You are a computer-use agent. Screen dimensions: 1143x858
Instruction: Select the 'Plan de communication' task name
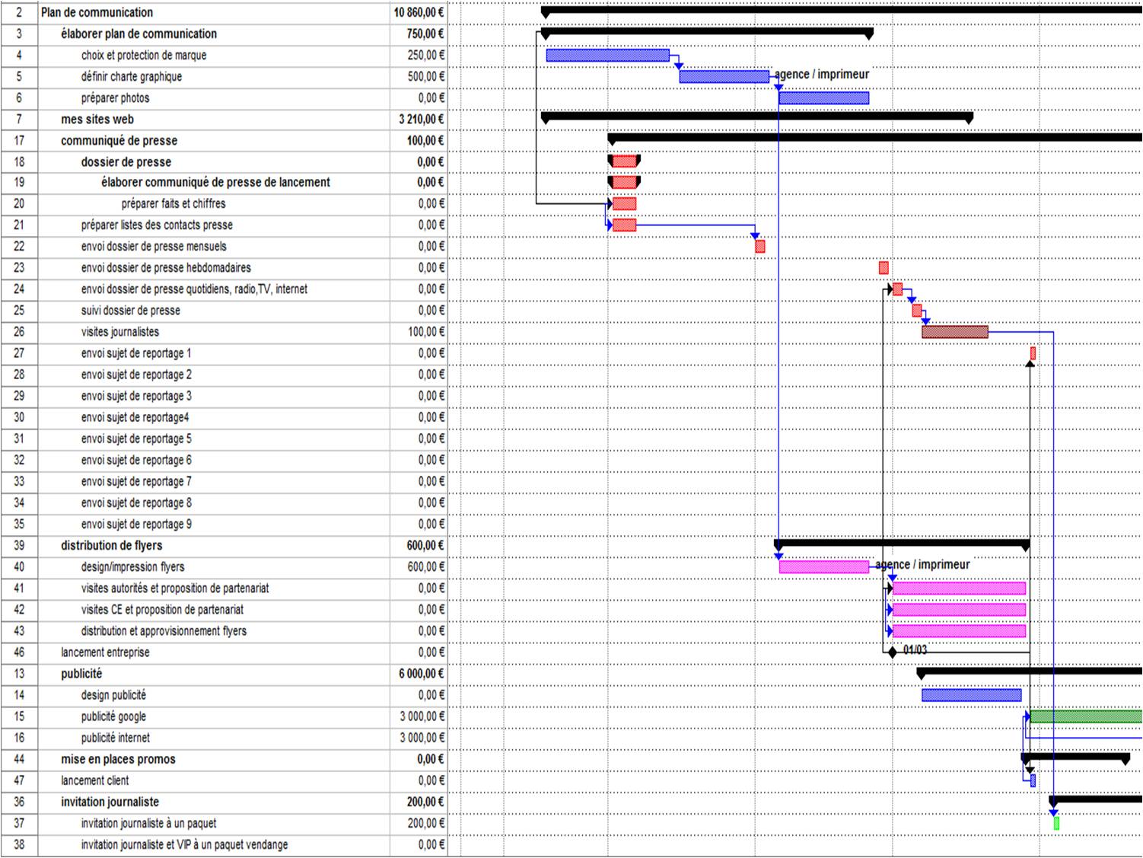[x=97, y=12]
